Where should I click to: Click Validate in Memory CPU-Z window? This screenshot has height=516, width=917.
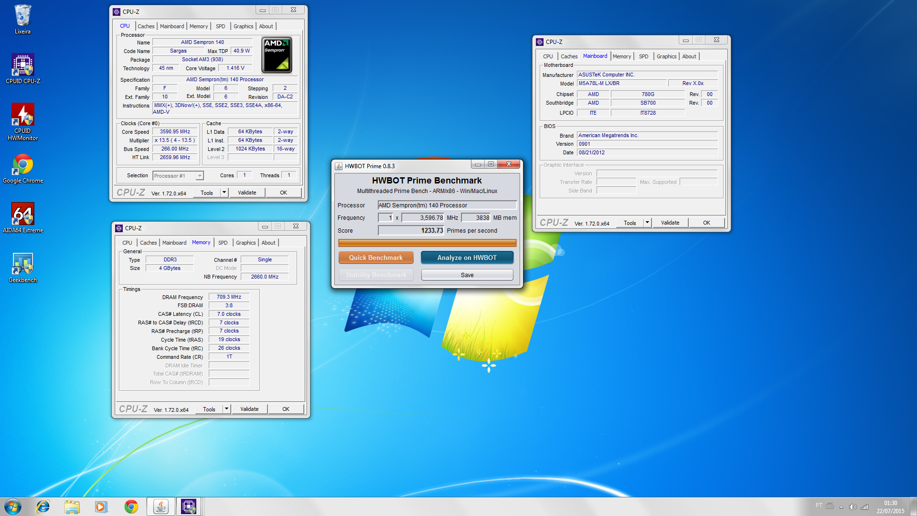pos(249,409)
